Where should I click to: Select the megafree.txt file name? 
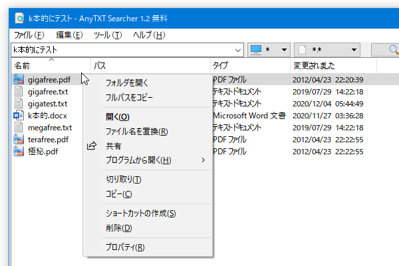[x=50, y=128]
